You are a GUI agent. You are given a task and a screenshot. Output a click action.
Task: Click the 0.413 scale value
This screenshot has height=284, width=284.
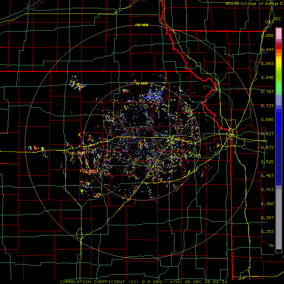pyautogui.click(x=267, y=189)
